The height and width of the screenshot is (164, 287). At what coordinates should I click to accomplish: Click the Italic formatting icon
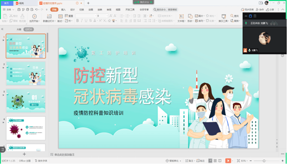tap(82, 21)
